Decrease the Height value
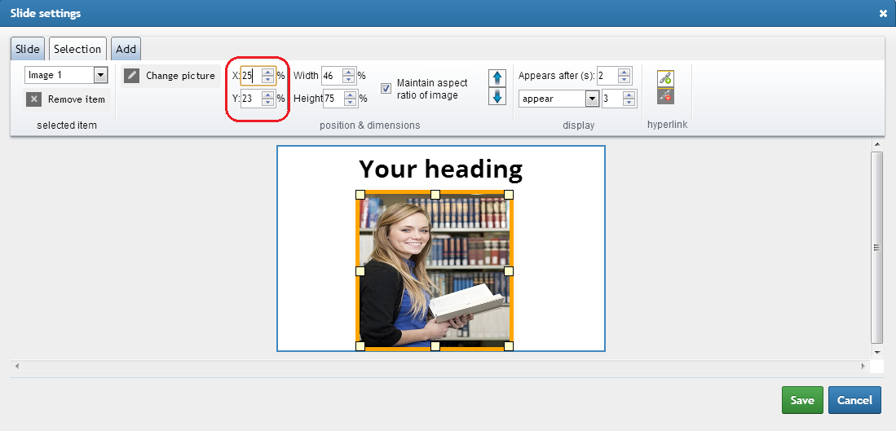The height and width of the screenshot is (431, 896). coord(351,103)
